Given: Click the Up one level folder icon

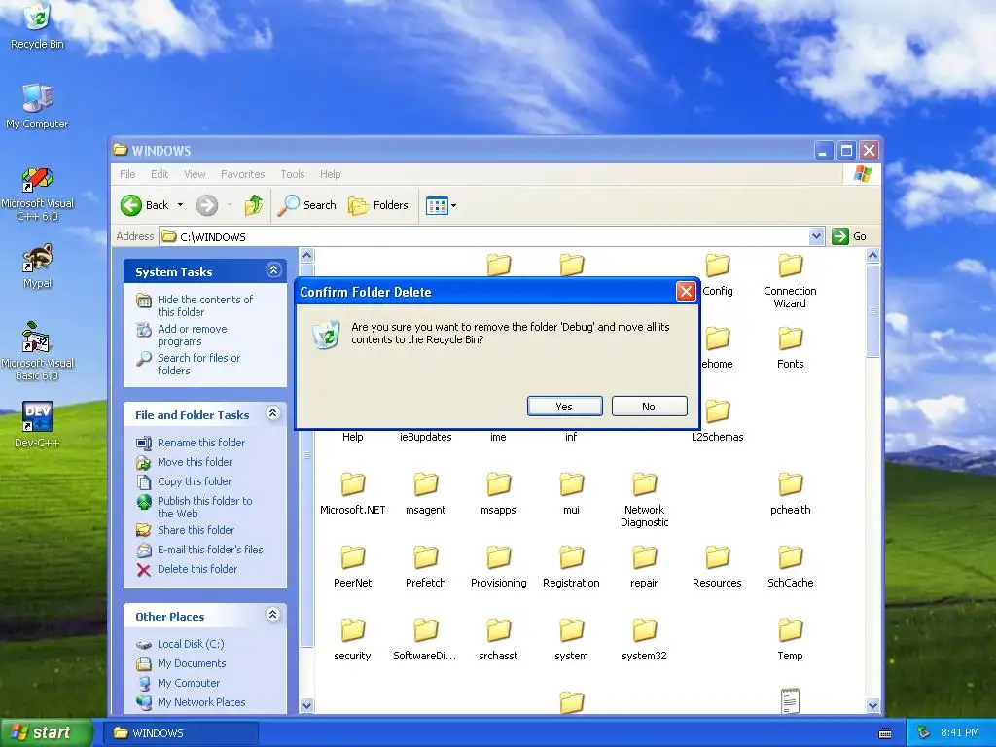Looking at the screenshot, I should [254, 205].
